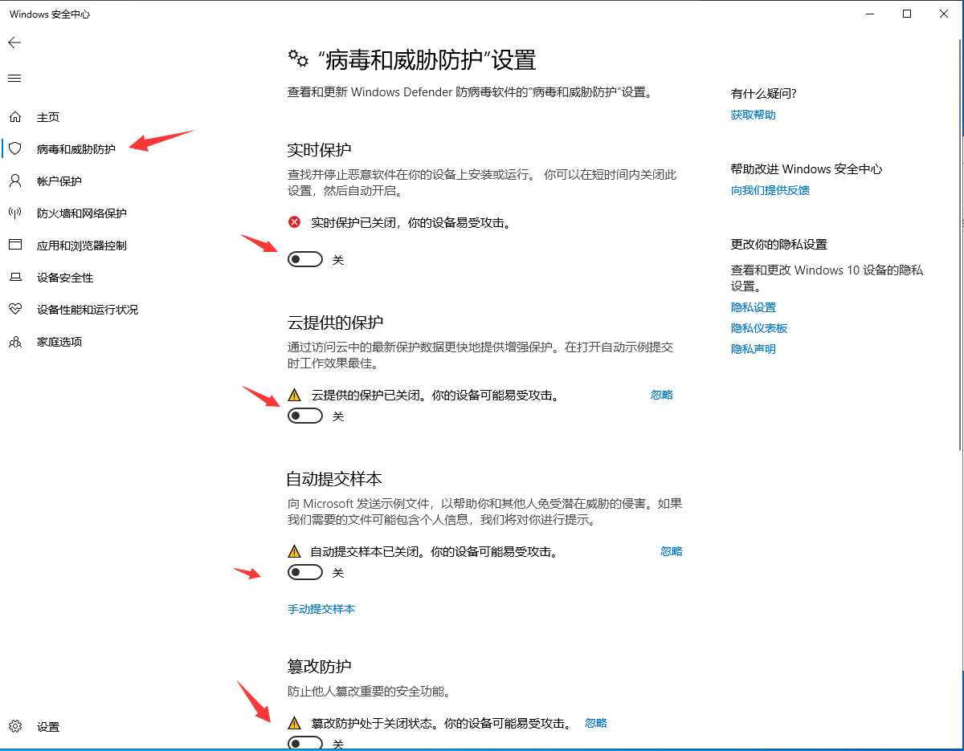Enable the 云提供的保护 toggle
964x751 pixels.
point(305,416)
